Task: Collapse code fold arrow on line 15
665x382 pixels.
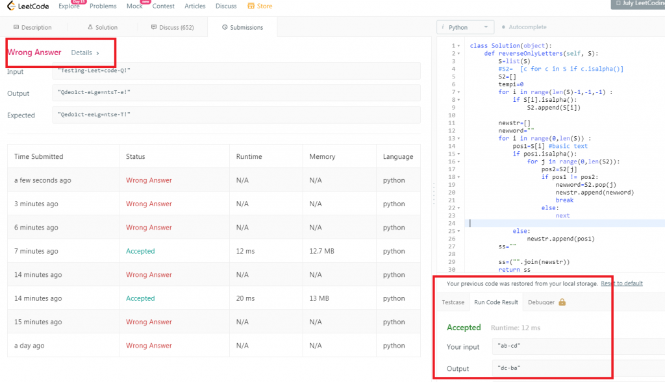Action: pos(459,154)
